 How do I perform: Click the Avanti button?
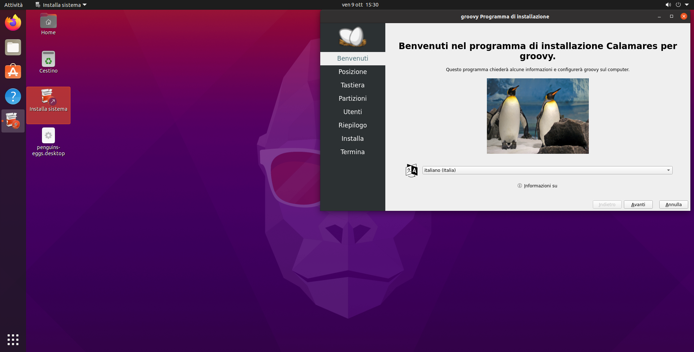638,204
